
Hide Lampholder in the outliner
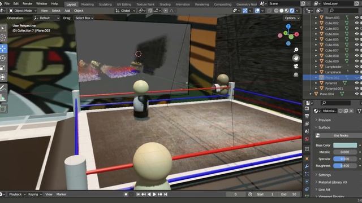click(357, 67)
